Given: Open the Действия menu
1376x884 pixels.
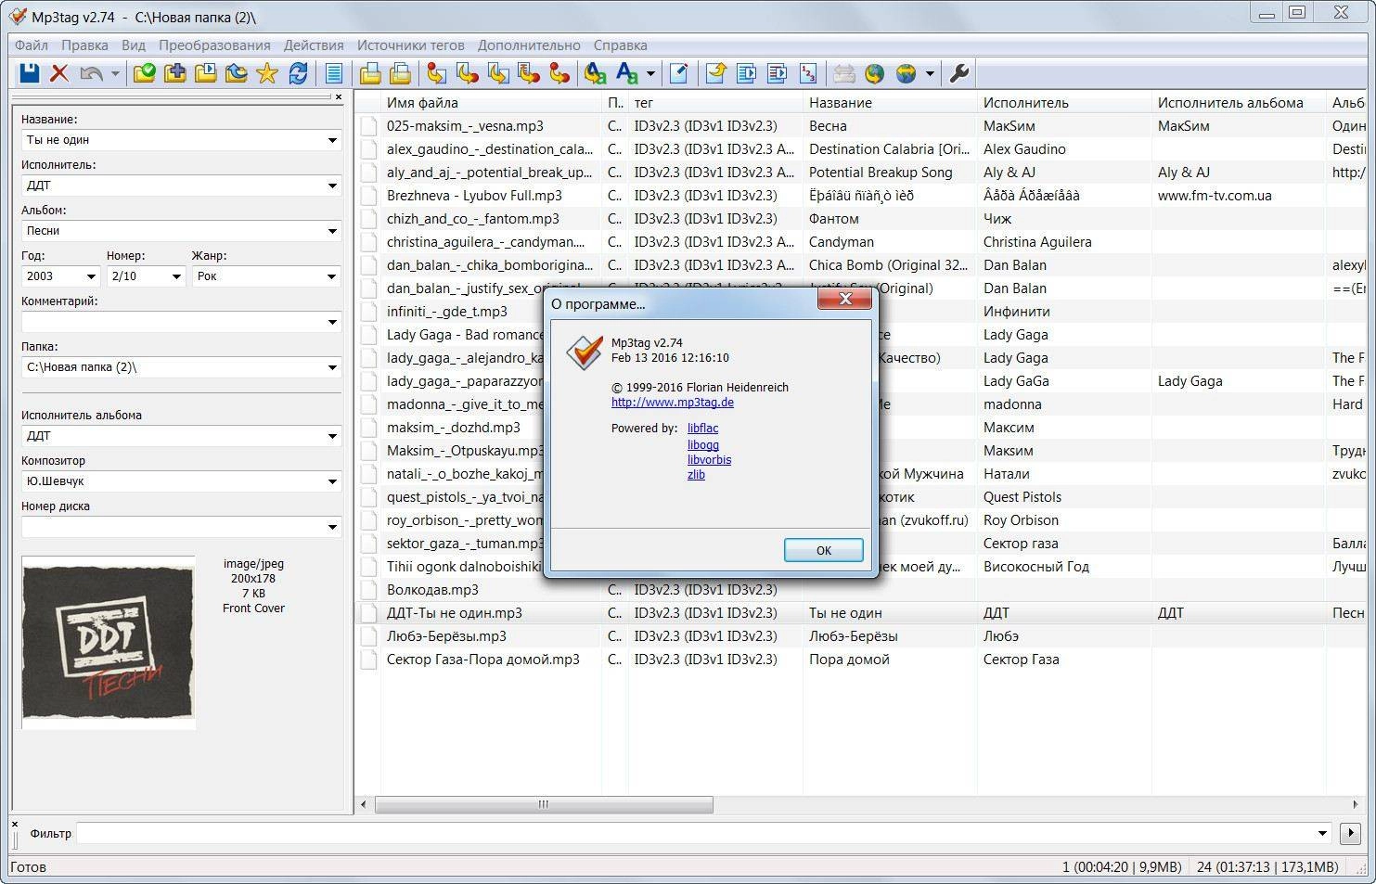Looking at the screenshot, I should (314, 45).
